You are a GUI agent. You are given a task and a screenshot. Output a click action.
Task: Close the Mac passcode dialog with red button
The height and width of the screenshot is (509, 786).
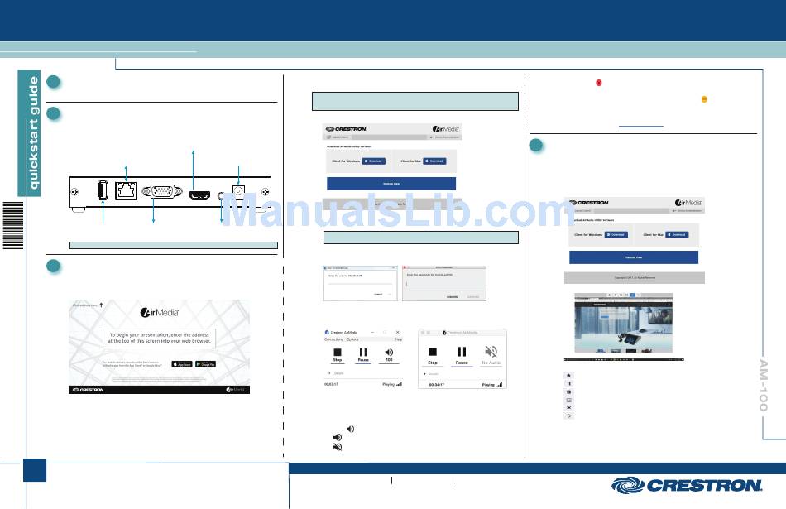(x=405, y=267)
